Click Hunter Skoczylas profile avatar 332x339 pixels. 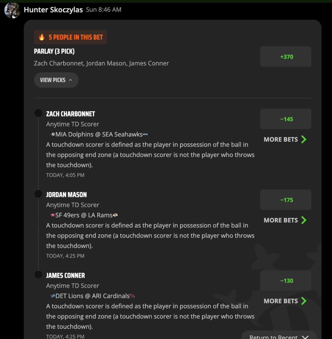12,10
